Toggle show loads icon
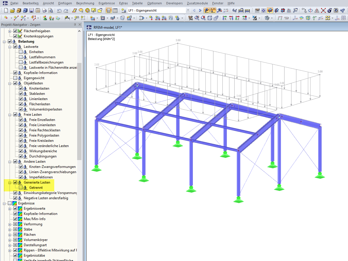348x261 pixels. [207, 10]
